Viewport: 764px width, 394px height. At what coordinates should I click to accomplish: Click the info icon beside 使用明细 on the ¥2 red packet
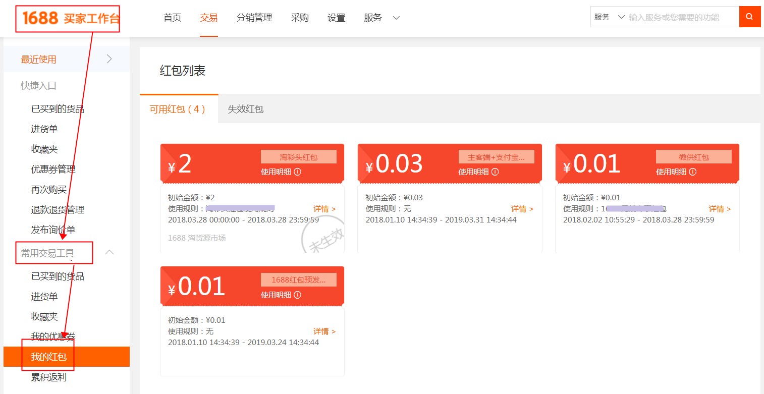(297, 172)
